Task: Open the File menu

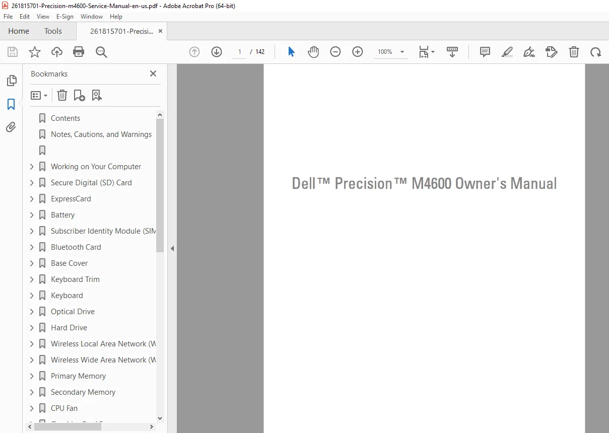Action: 8,17
